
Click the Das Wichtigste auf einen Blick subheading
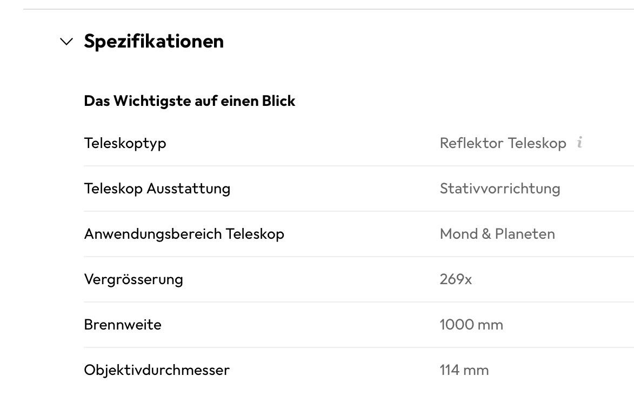pos(189,100)
